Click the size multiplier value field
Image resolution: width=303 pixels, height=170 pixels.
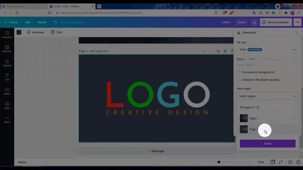(294, 59)
